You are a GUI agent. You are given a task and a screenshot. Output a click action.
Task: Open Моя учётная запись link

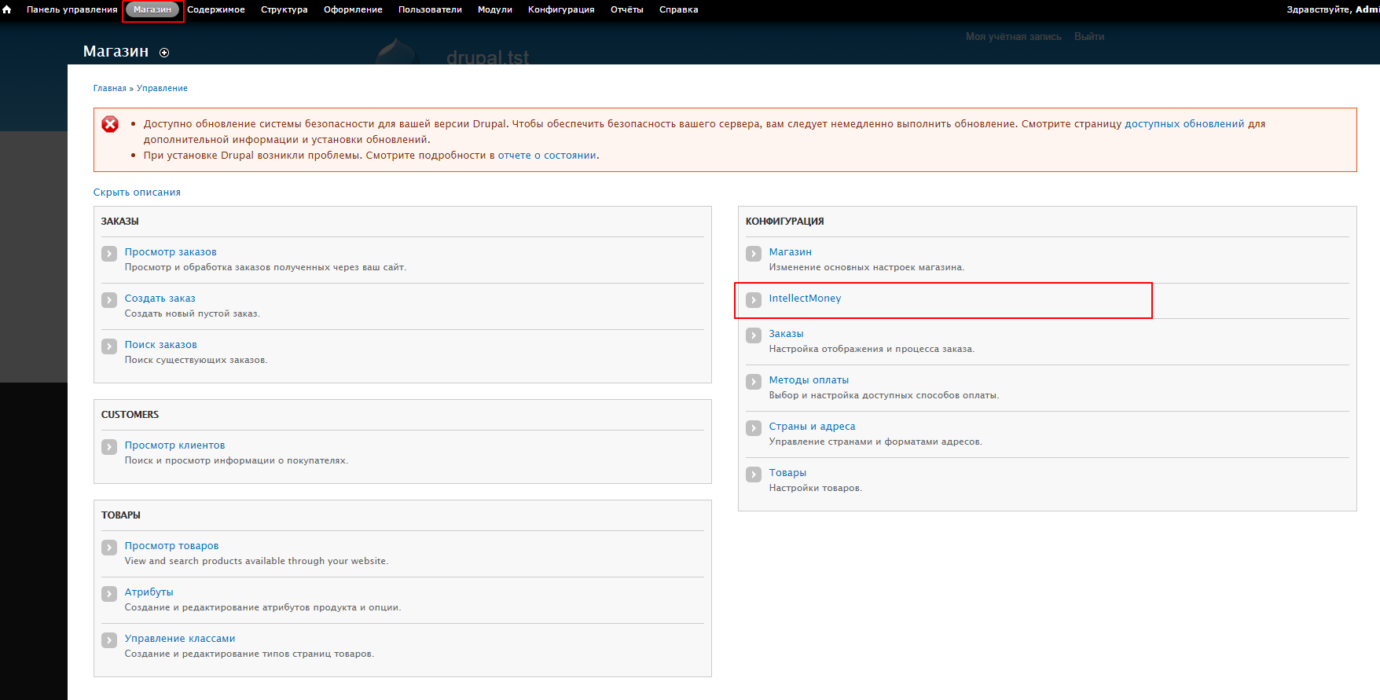(x=1013, y=37)
